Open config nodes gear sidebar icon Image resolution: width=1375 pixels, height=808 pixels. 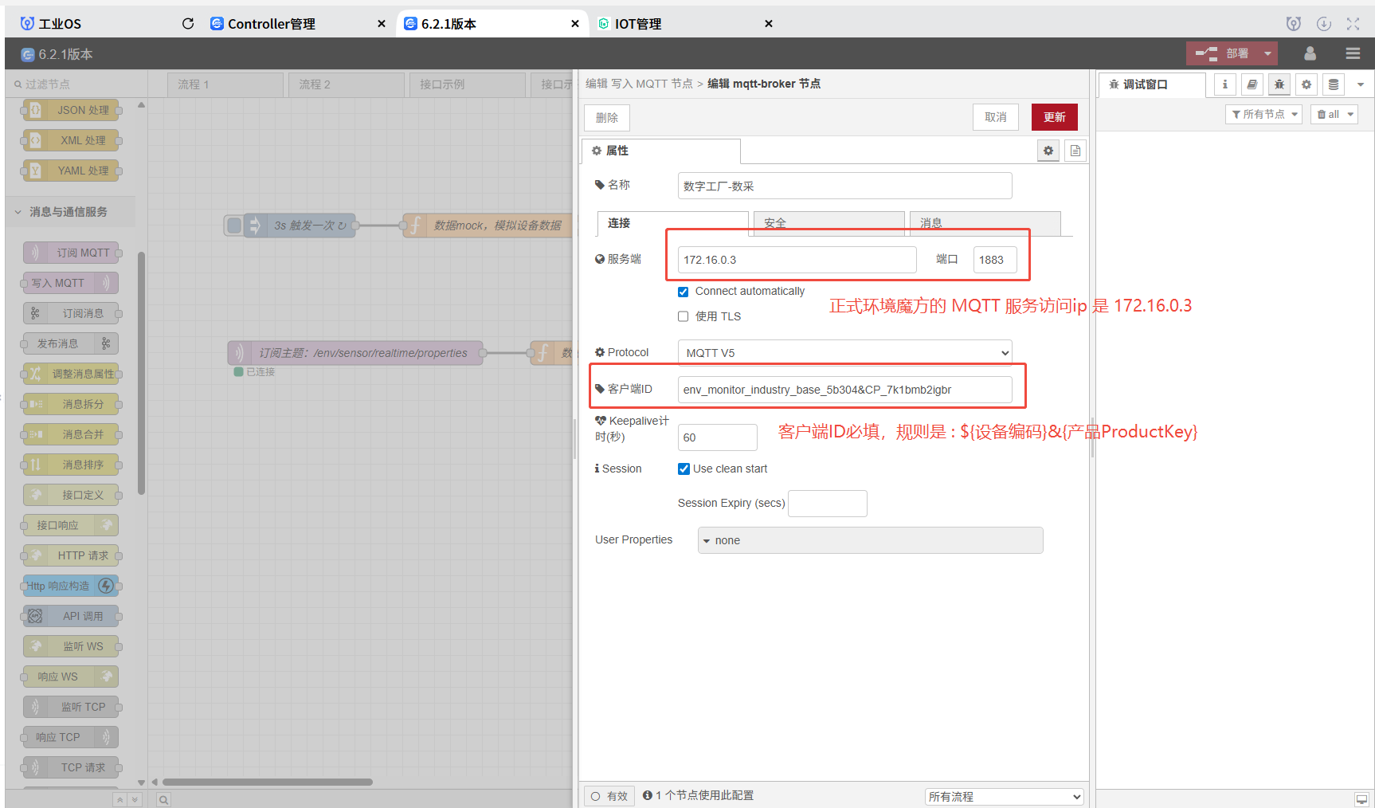pos(1306,84)
